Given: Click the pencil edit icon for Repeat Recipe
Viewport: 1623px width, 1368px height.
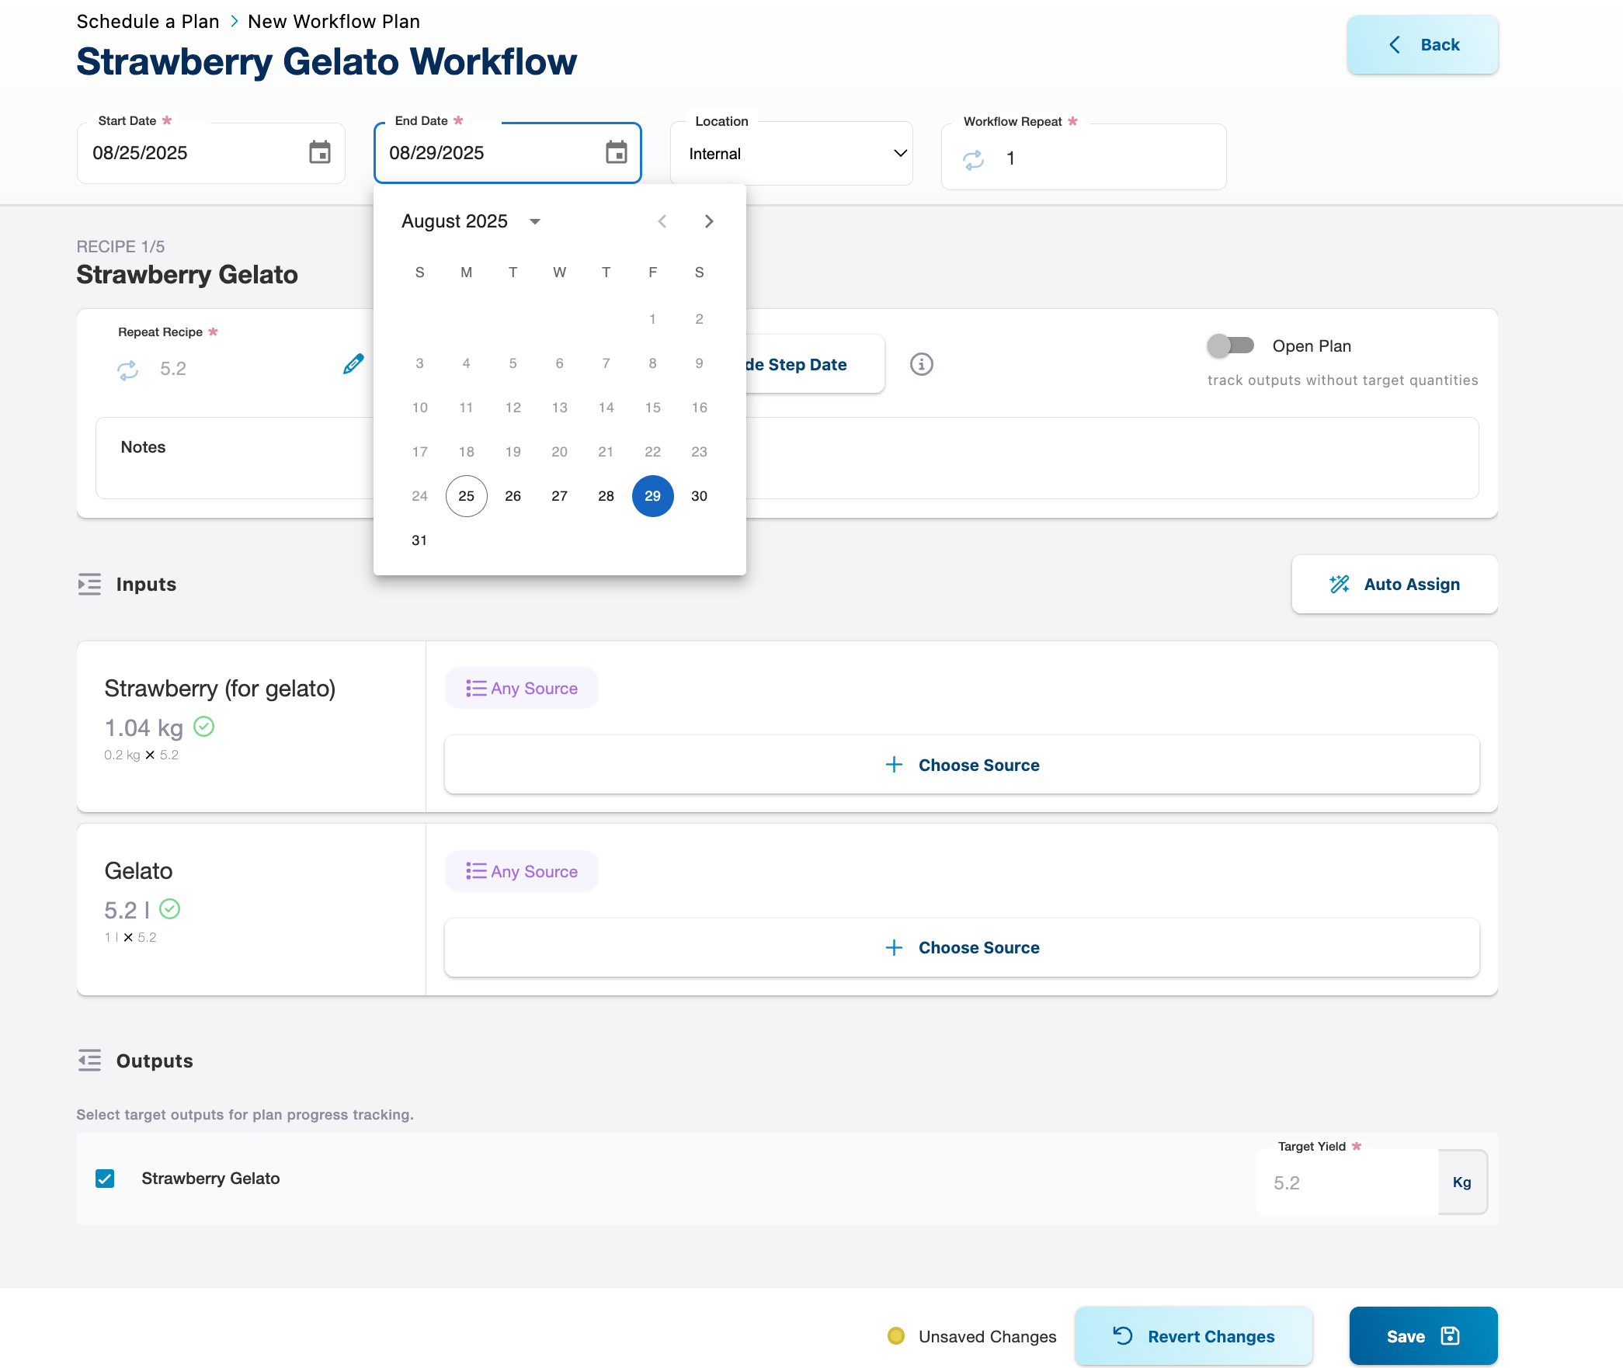Looking at the screenshot, I should (x=353, y=363).
